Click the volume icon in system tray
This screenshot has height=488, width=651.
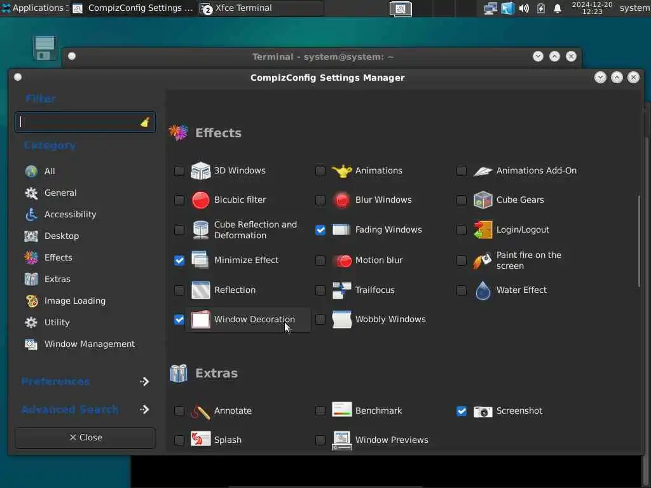(x=524, y=8)
